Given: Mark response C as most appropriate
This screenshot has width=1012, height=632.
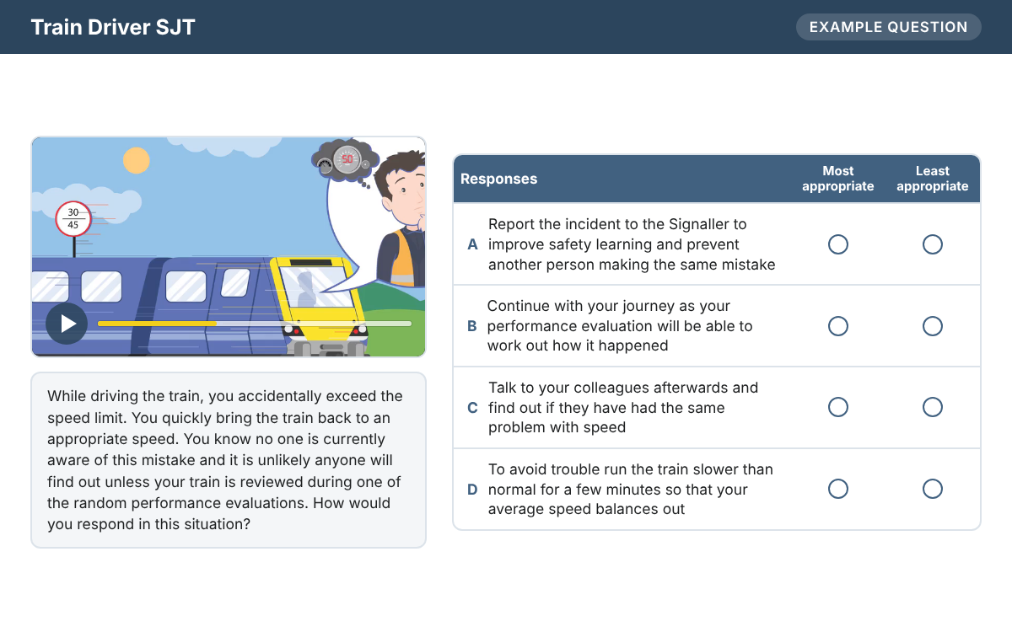Looking at the screenshot, I should coord(838,407).
